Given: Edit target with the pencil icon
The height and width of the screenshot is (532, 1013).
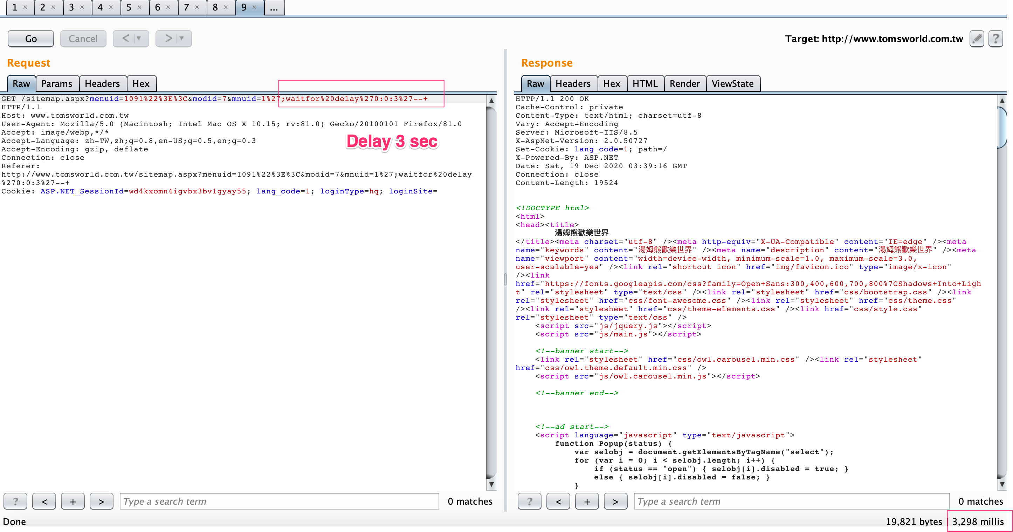Looking at the screenshot, I should pyautogui.click(x=977, y=39).
